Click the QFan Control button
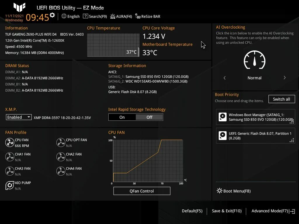The width and height of the screenshot is (299, 224). tap(142, 191)
